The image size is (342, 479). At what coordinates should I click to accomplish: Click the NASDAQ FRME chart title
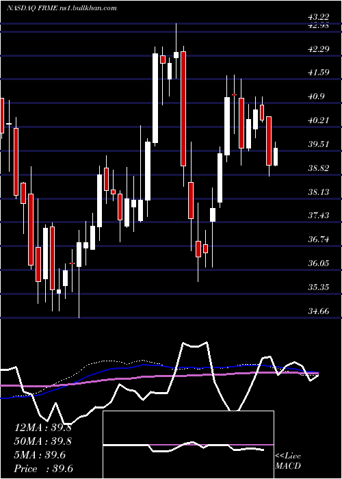62,8
